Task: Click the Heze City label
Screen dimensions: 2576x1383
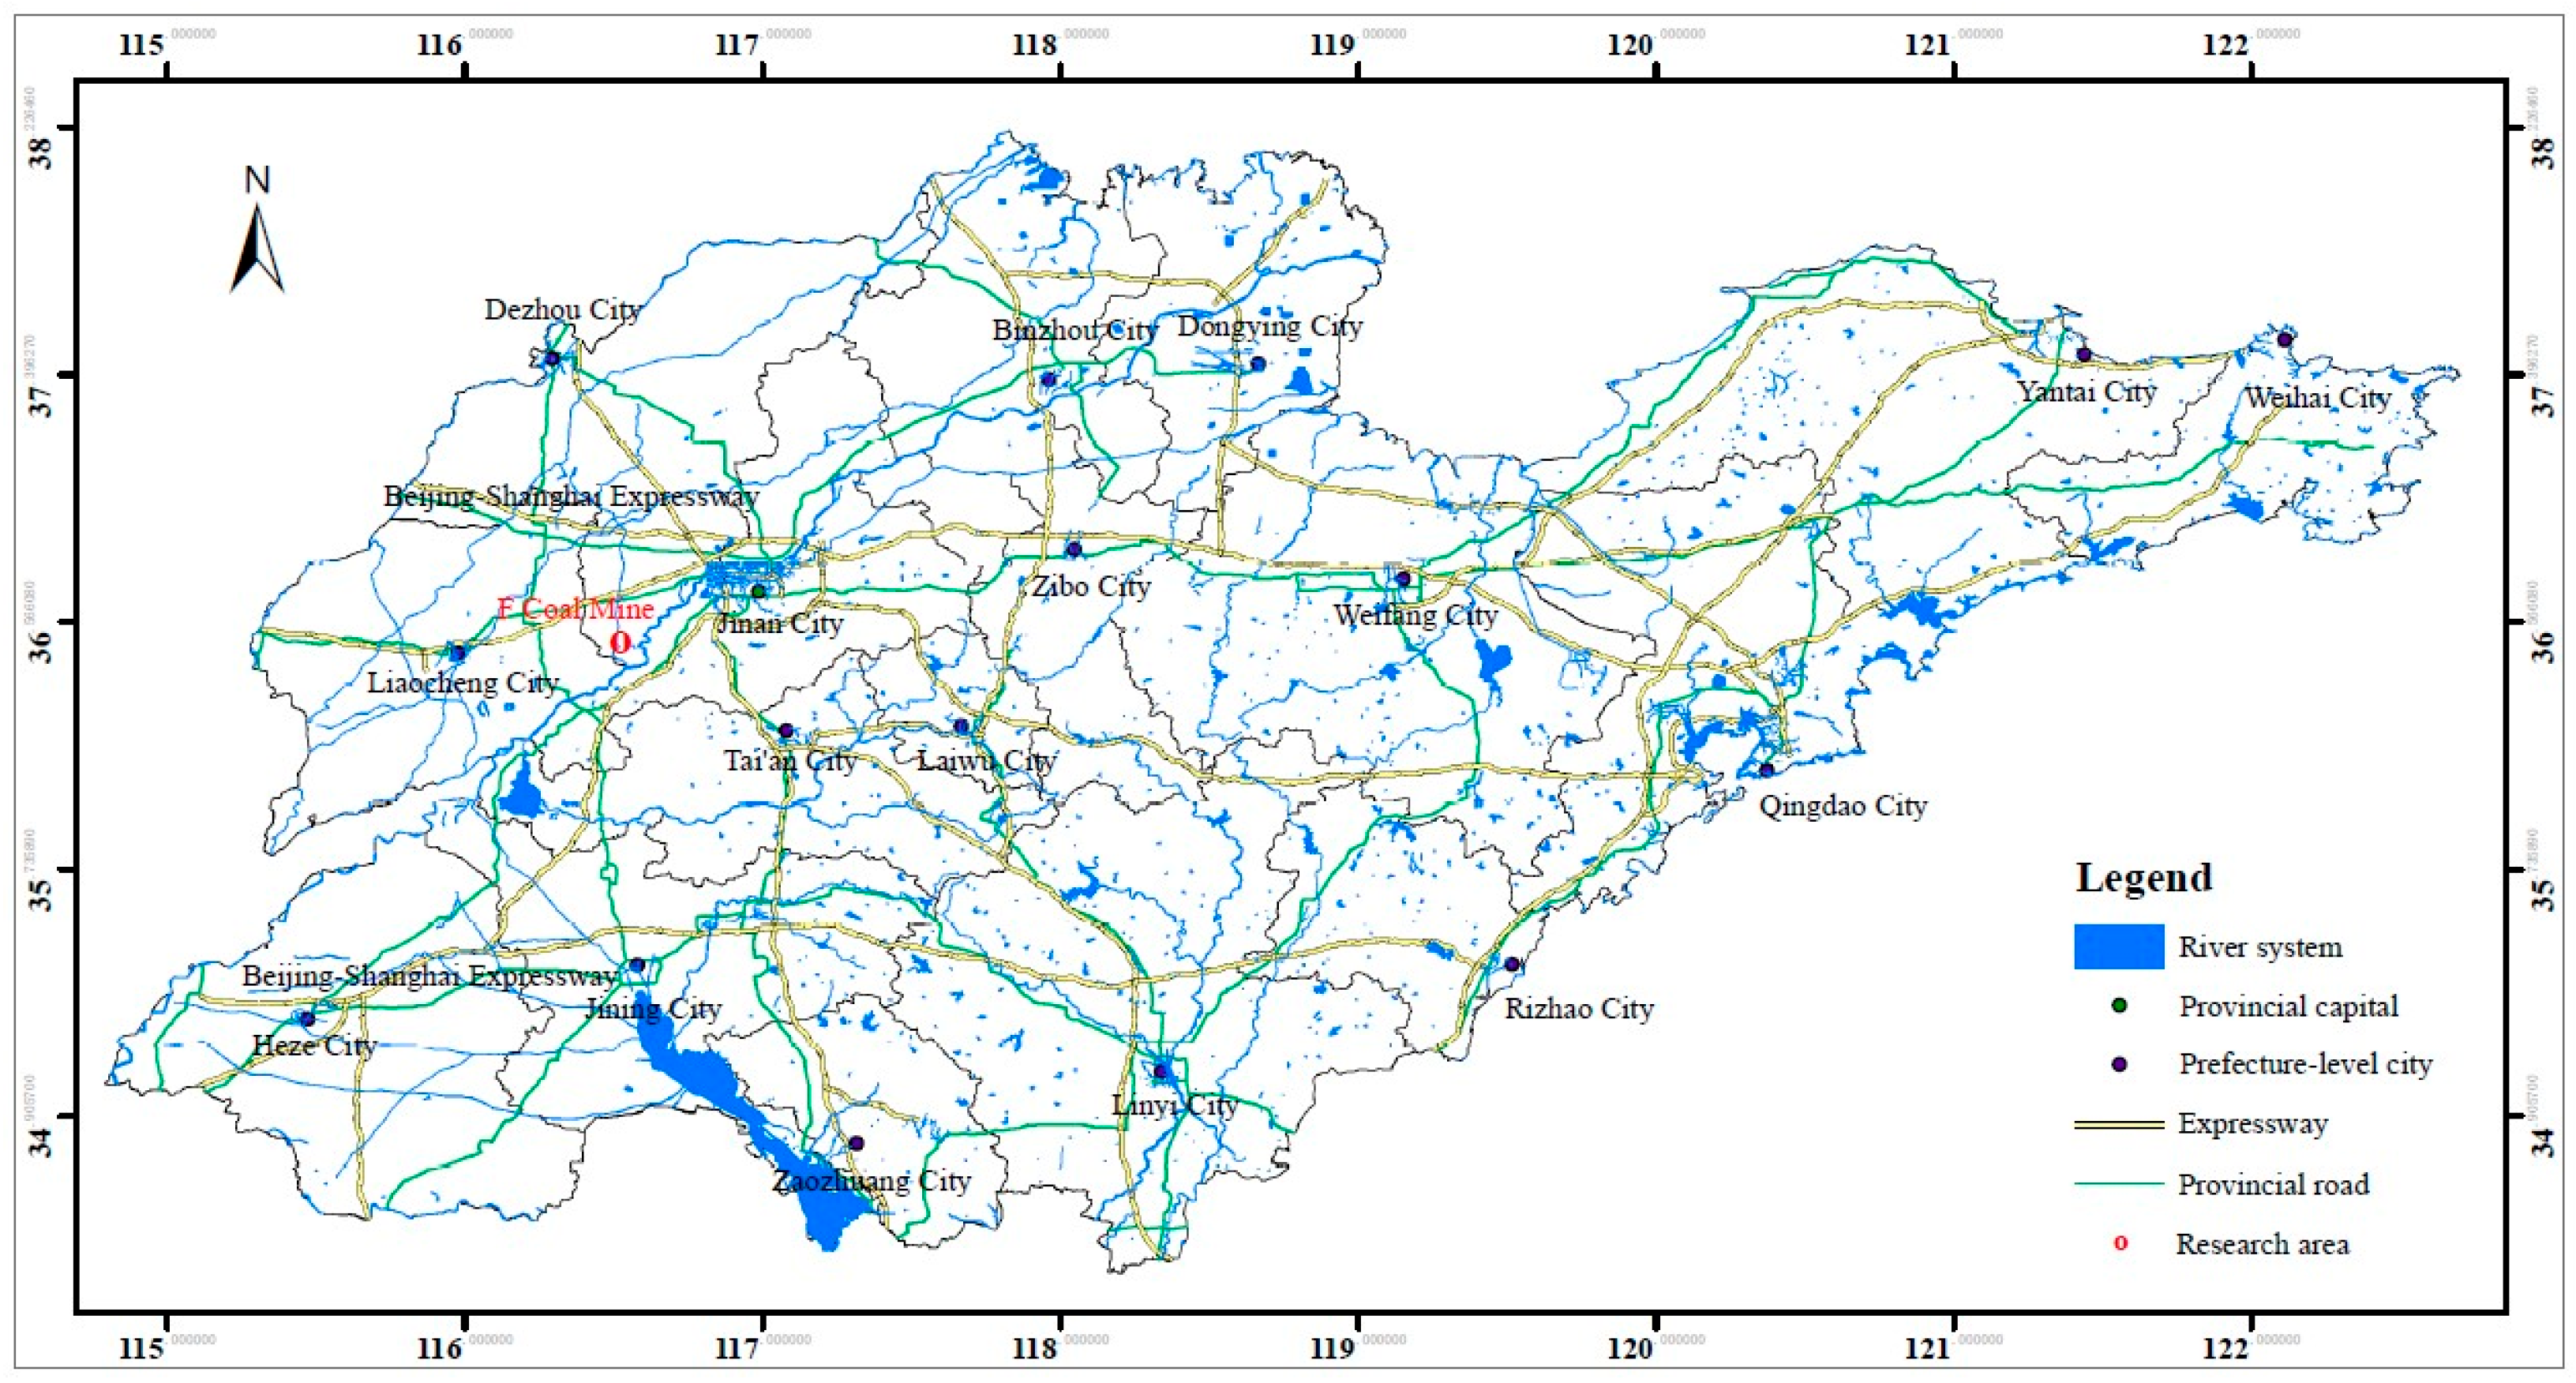Action: (x=314, y=1046)
